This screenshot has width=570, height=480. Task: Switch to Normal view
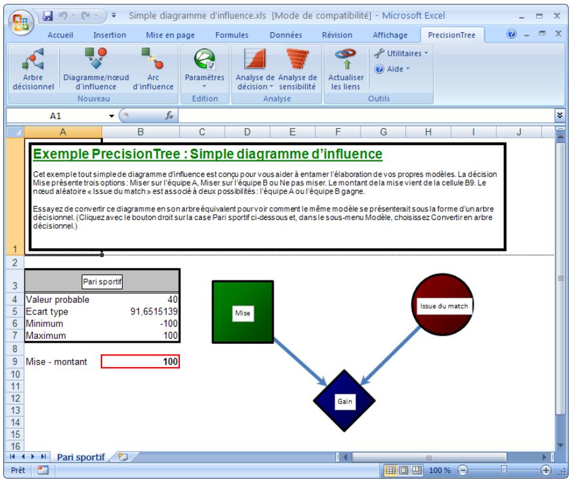pos(391,470)
